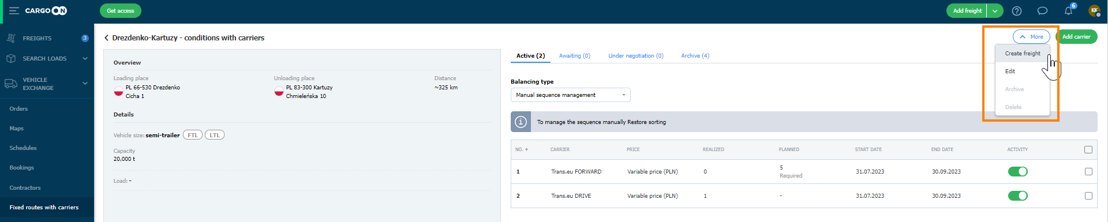Open the help question mark icon
Screen dimensions: 1108x222
(1017, 10)
